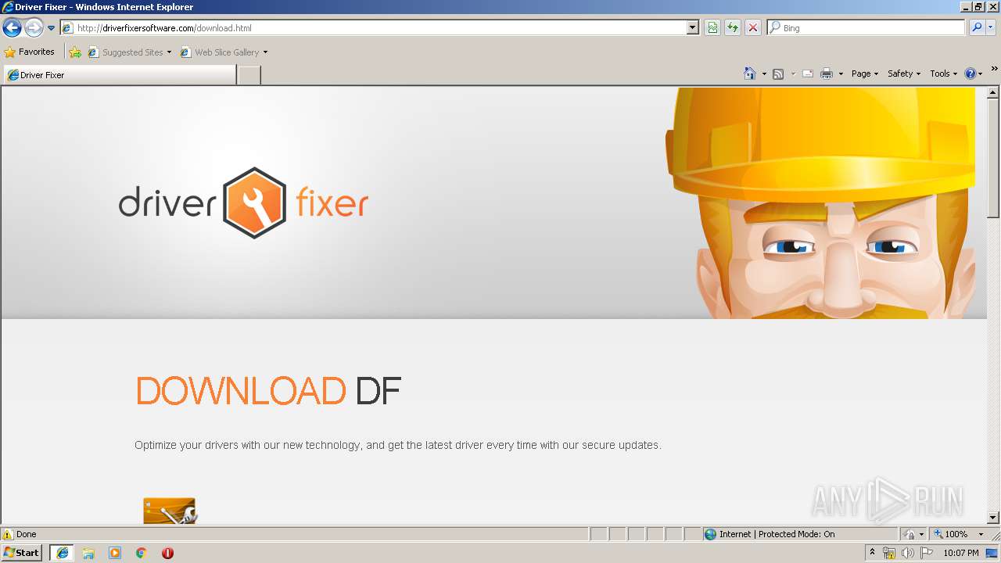Viewport: 1001px width, 563px height.
Task: Click the volume speaker tray icon
Action: (907, 553)
